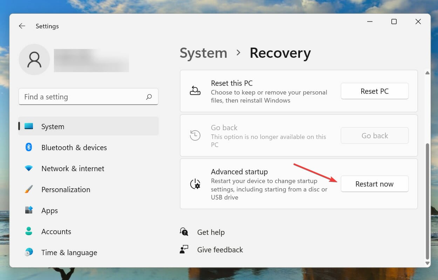Click the Find a setting search box
This screenshot has height=280, width=438.
pos(88,97)
